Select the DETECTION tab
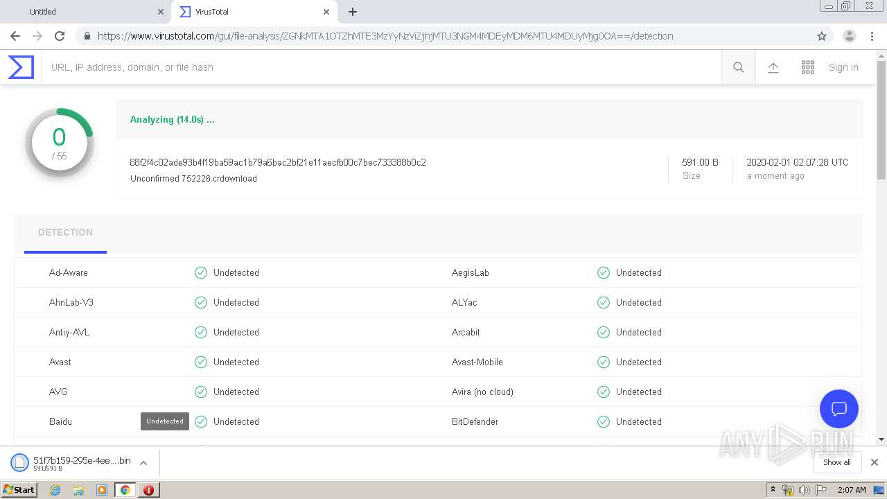This screenshot has width=887, height=499. [65, 233]
